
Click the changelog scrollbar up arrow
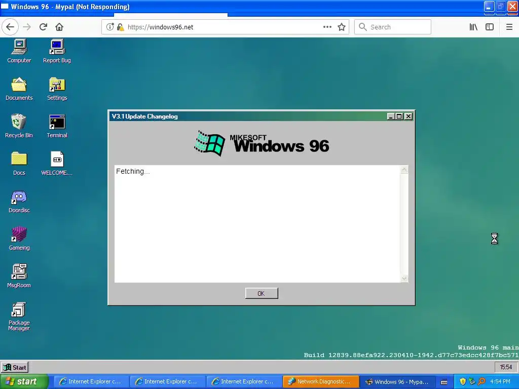tap(404, 170)
